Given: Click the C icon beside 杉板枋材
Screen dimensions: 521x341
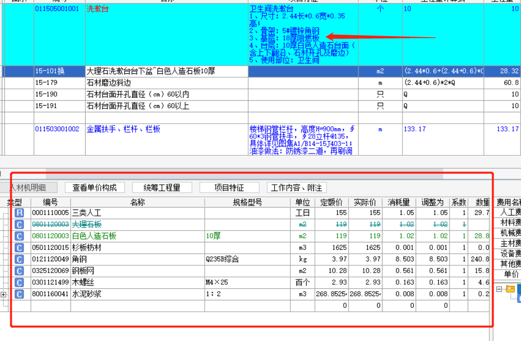Looking at the screenshot, I should click(x=19, y=248).
